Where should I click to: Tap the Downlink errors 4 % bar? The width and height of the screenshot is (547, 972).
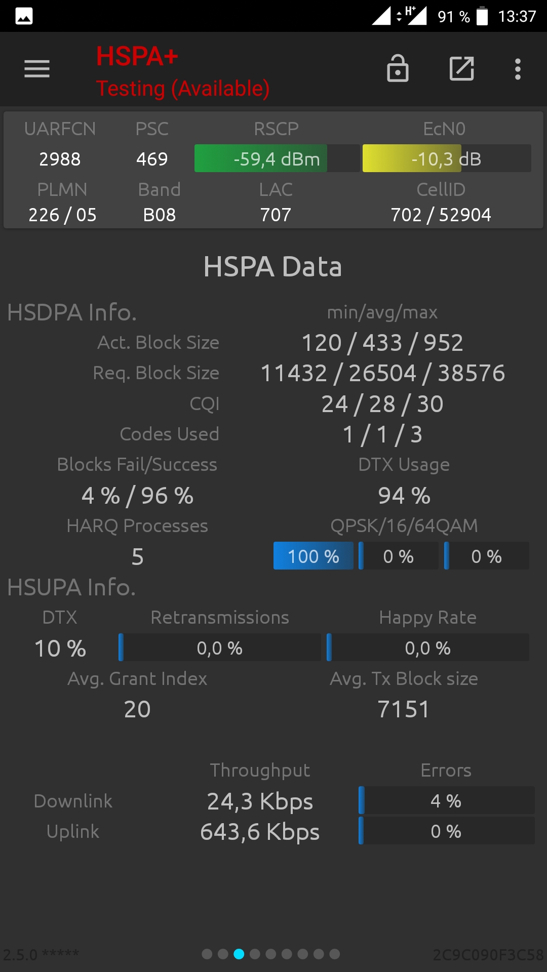pyautogui.click(x=446, y=800)
